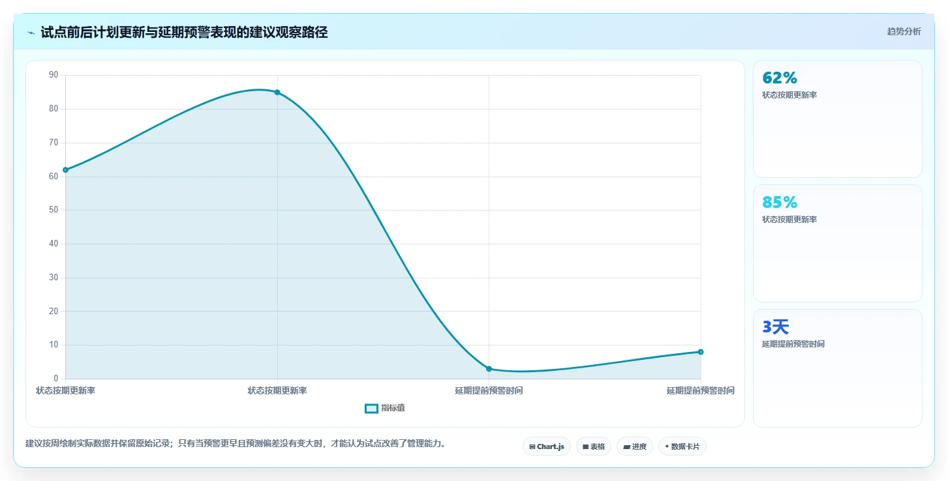The height and width of the screenshot is (481, 948).
Task: Click the y-axis label 90
Action: click(54, 76)
